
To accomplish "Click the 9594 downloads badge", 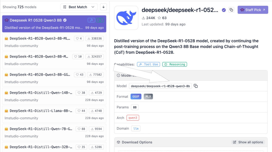I will (96, 129).
